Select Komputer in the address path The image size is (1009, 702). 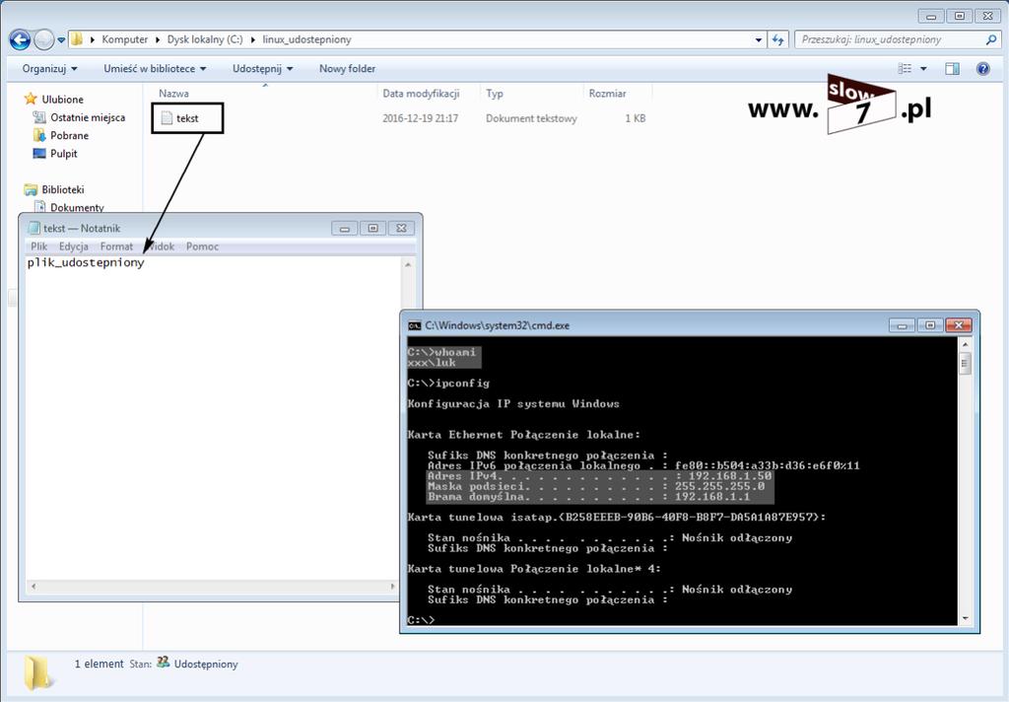tap(125, 39)
